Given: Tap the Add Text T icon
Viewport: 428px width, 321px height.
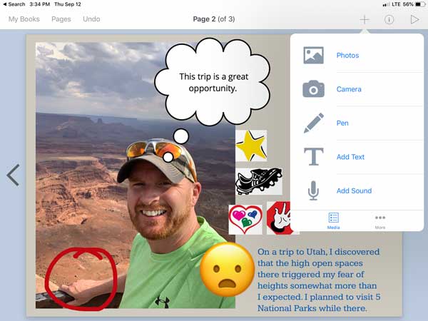Looking at the screenshot, I should pyautogui.click(x=313, y=157).
